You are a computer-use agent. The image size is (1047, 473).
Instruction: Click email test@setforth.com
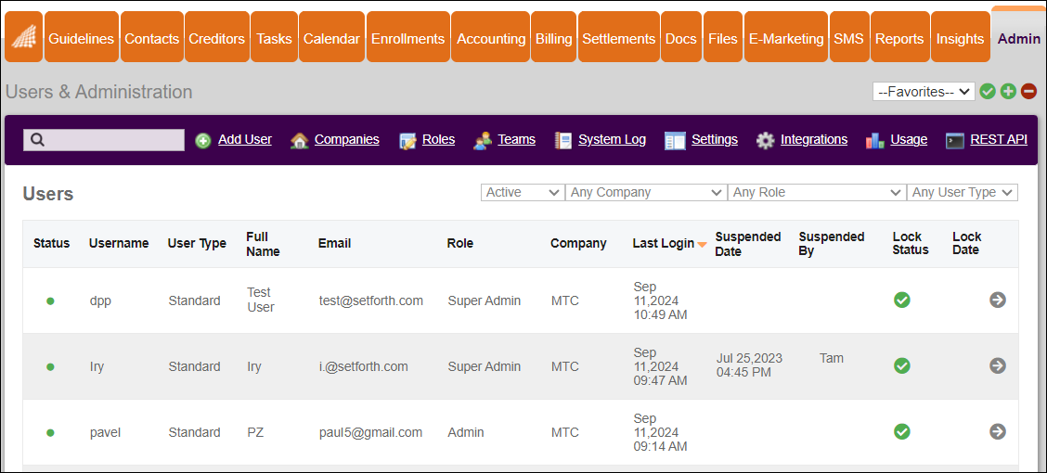[x=371, y=300]
